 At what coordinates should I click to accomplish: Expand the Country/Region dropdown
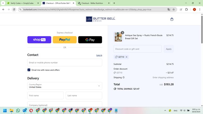click(65, 86)
